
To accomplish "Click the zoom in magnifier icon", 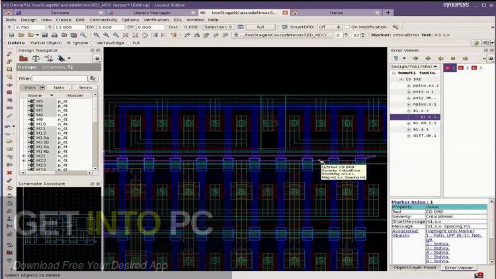I will click(106, 35).
